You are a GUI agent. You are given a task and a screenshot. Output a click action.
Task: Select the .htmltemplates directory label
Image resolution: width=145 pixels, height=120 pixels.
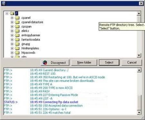coord(30,48)
